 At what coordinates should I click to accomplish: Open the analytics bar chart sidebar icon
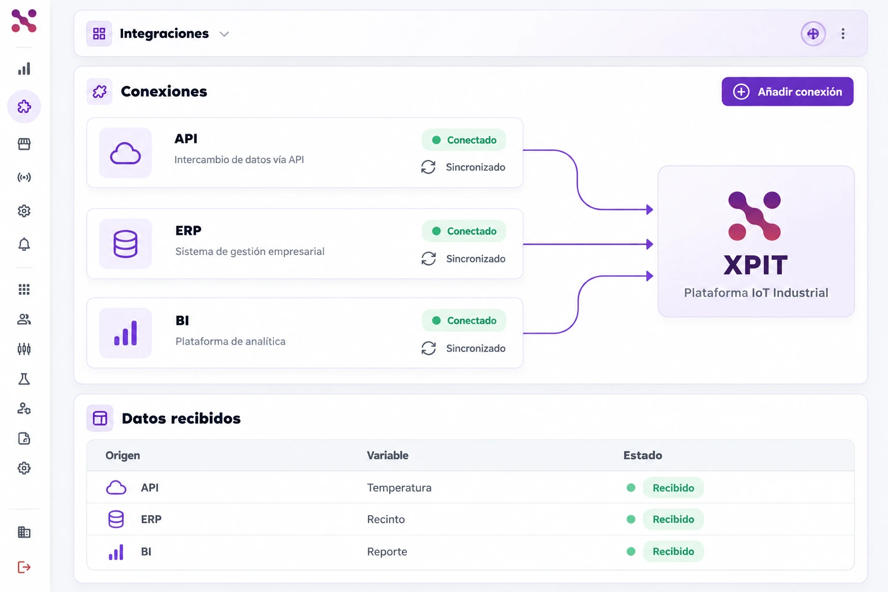pos(24,69)
